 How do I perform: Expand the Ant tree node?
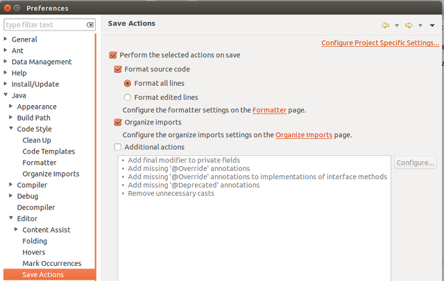pyautogui.click(x=6, y=51)
